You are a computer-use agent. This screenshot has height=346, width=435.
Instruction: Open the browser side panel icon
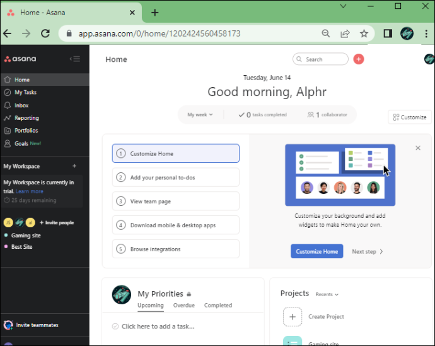click(x=388, y=33)
